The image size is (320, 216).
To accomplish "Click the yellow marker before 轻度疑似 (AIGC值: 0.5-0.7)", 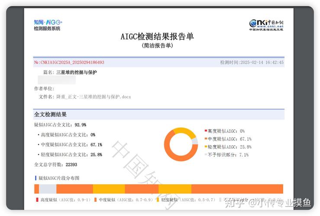I will (158, 200).
